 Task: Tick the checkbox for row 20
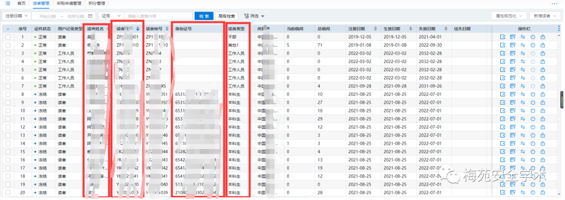(x=8, y=193)
